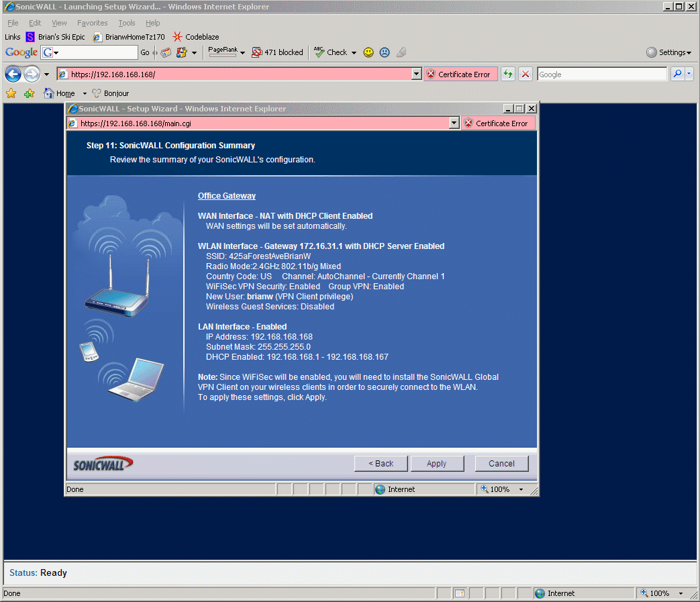Maximize the Setup Wizard popup window
700x602 pixels.
pos(519,109)
